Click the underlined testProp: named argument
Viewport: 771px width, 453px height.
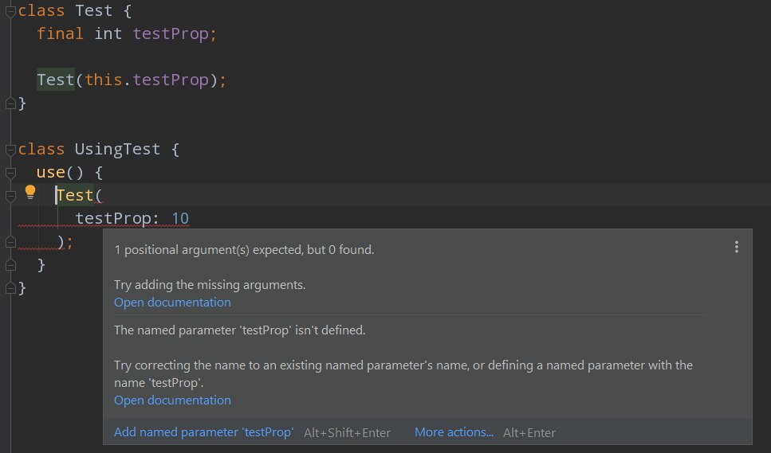(117, 218)
